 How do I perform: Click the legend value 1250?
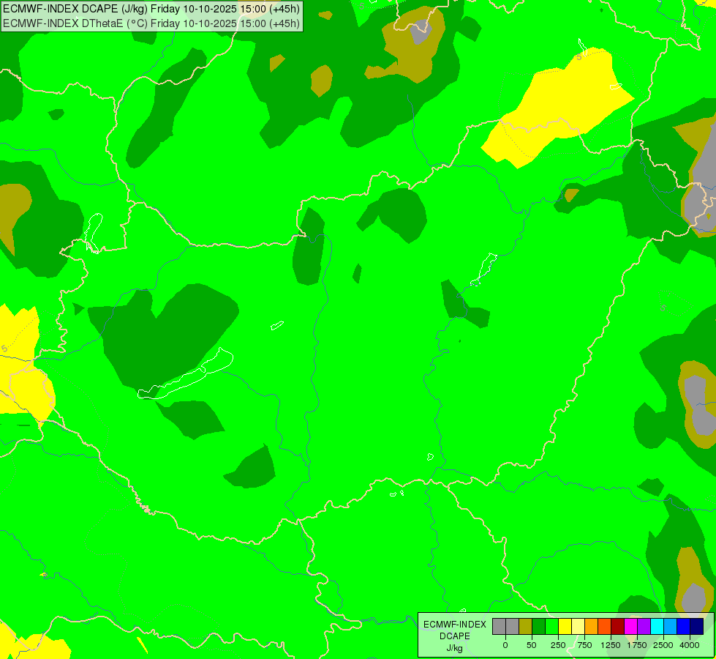611,645
